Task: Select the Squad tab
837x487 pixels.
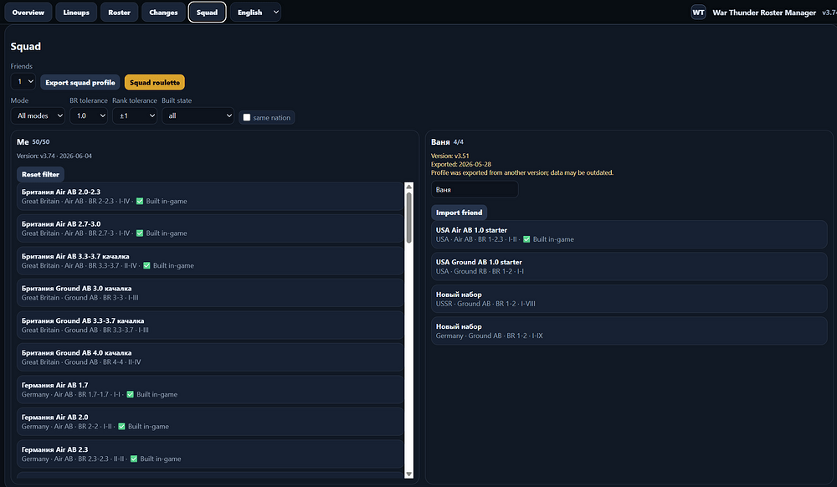Action: (207, 13)
